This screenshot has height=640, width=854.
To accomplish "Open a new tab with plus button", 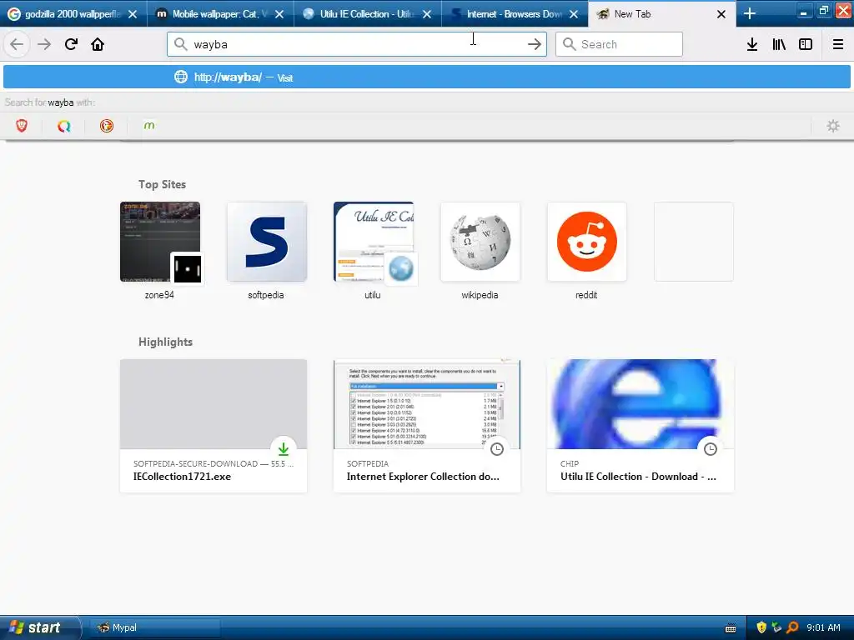I will (750, 13).
